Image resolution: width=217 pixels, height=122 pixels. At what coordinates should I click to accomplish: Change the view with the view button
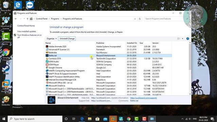[x=179, y=39]
